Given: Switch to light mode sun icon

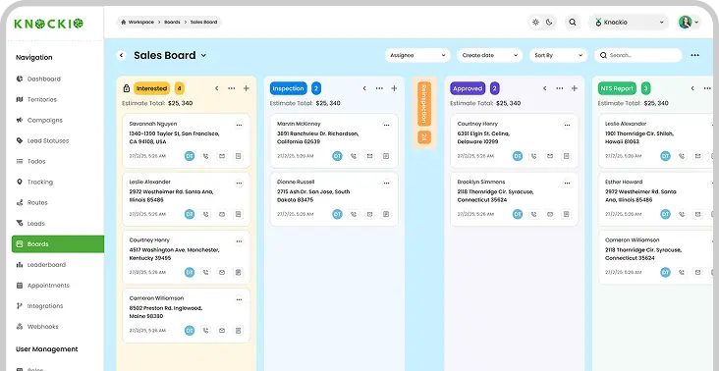Looking at the screenshot, I should tap(535, 22).
